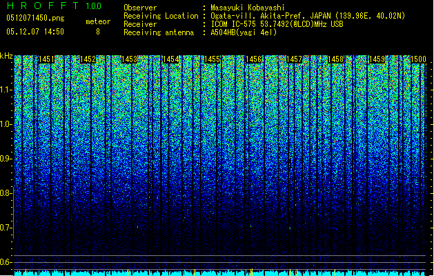The image size is (434, 276).
Task: Click the 1457 time marker
Action: tap(294, 59)
